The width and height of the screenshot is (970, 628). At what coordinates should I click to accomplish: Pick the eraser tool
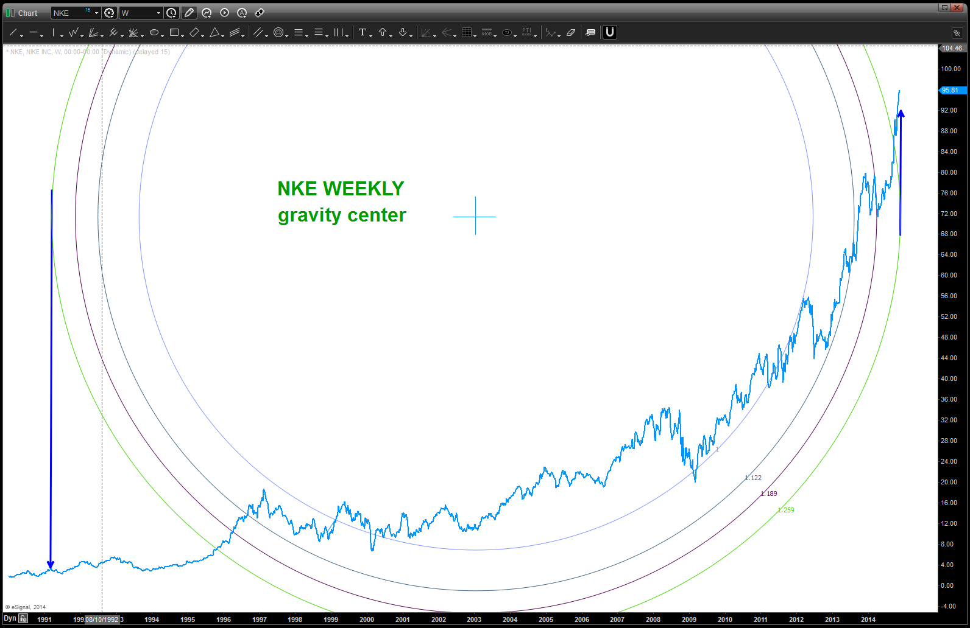point(571,32)
